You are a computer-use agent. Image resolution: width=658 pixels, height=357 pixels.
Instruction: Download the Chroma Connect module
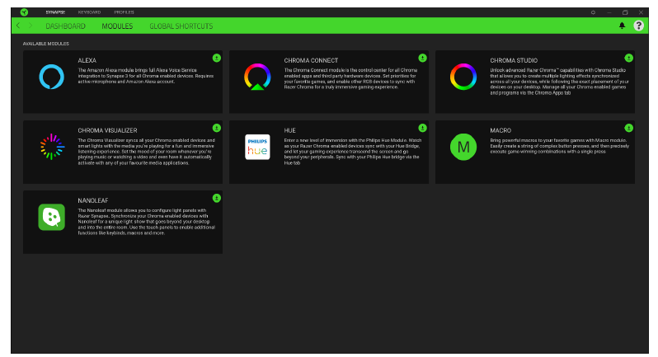coord(422,58)
